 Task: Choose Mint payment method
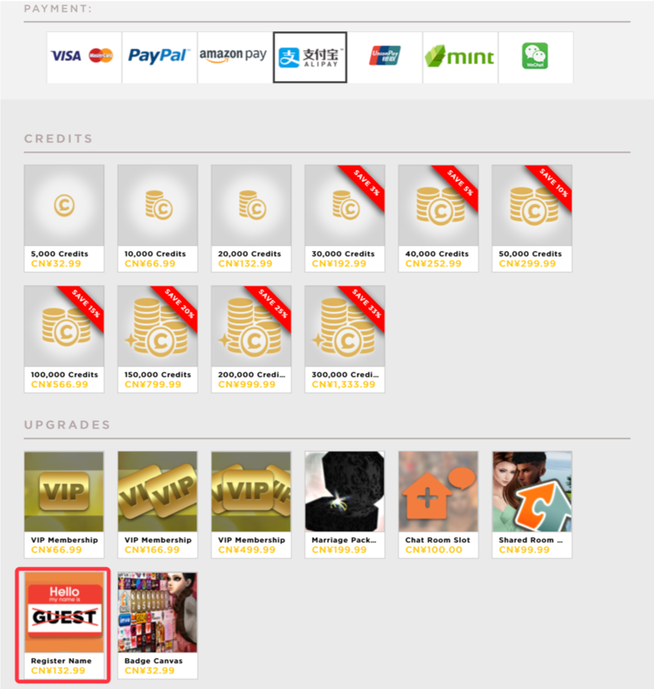[461, 57]
